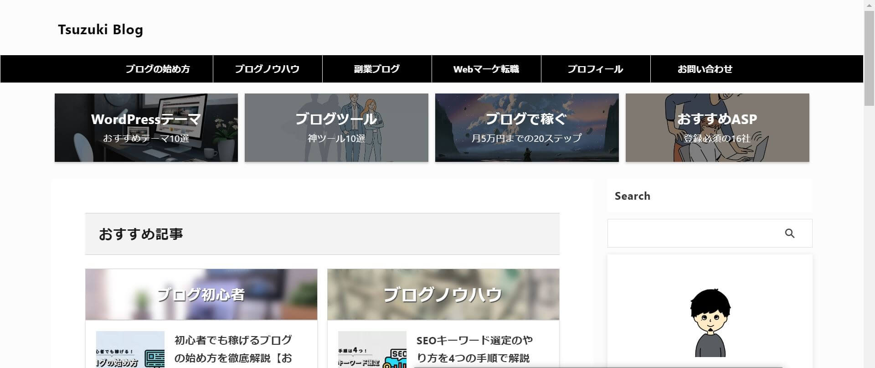
Task: Go to 副業ブログ menu item
Action: [377, 69]
